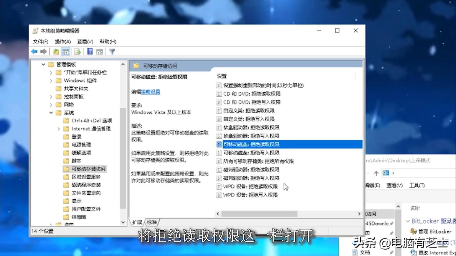The image size is (456, 256).
Task: Switch to the 标准 tab at the bottom
Action: click(x=152, y=221)
